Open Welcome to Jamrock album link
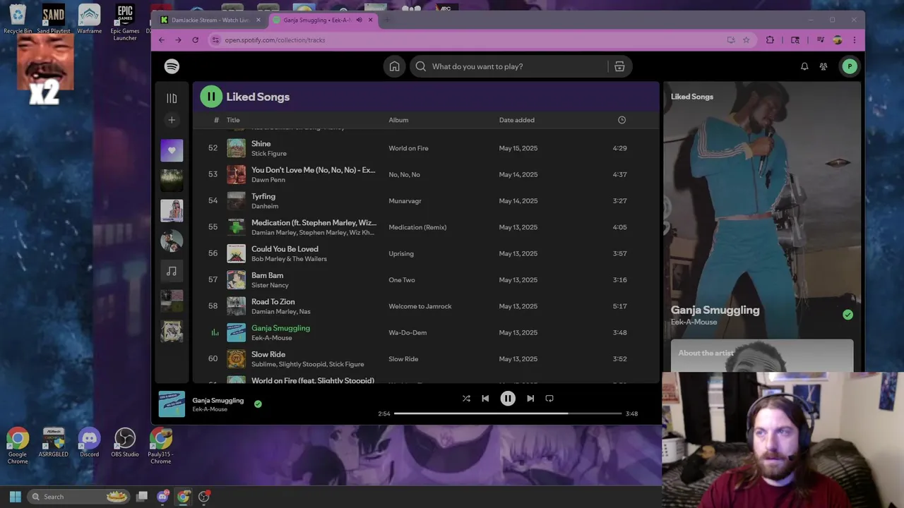The height and width of the screenshot is (508, 904). point(420,306)
